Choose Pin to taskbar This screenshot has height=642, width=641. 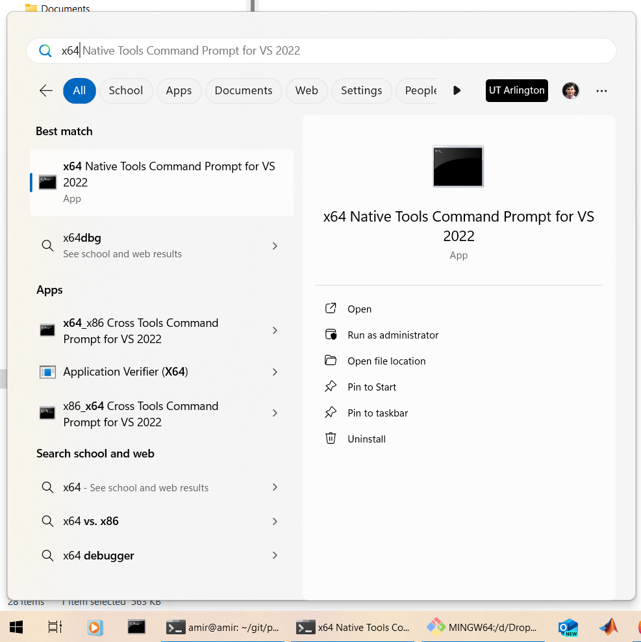[377, 413]
